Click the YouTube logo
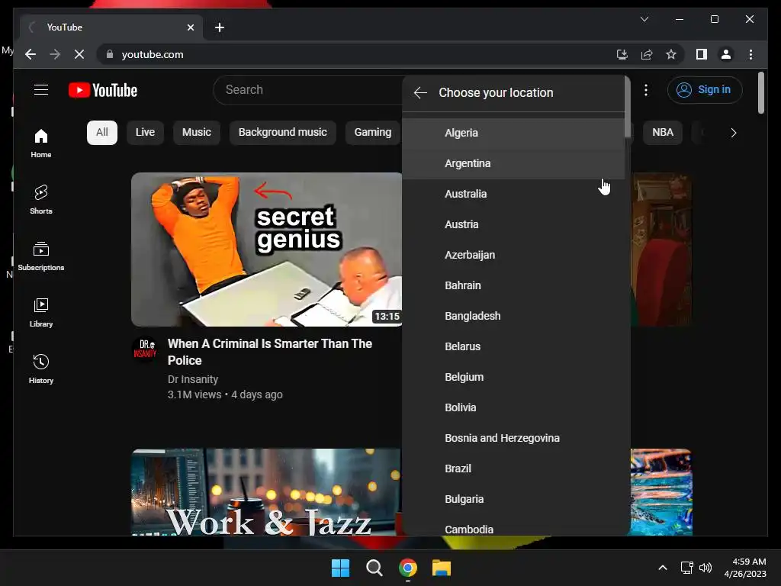Viewport: 781px width, 586px height. 103,90
